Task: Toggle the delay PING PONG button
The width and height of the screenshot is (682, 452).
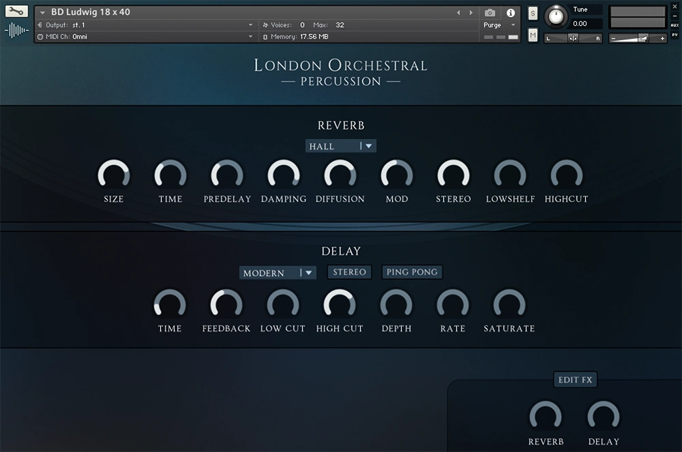Action: [x=412, y=272]
